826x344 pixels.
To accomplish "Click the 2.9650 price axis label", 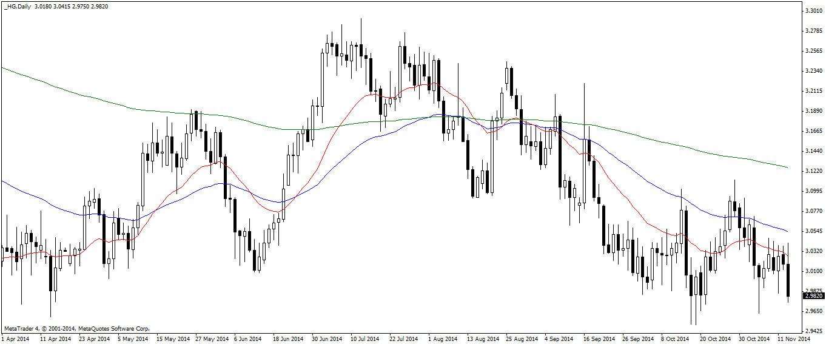I will click(813, 311).
